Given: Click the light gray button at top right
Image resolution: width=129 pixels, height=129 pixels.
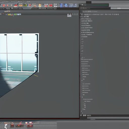Looking at the screenshot, I should click(119, 8).
